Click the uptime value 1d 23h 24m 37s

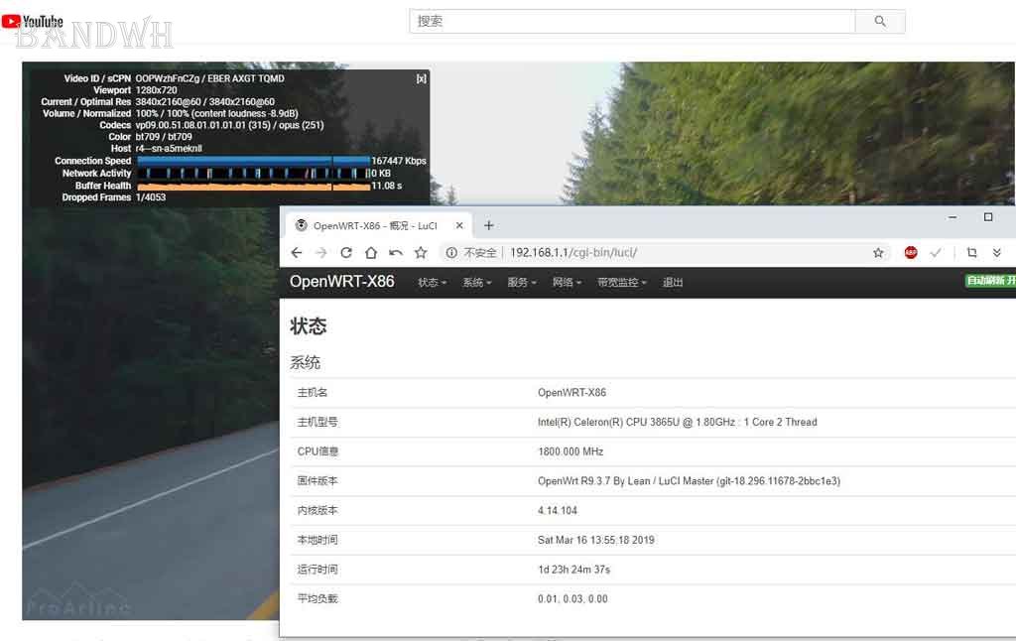pos(573,570)
